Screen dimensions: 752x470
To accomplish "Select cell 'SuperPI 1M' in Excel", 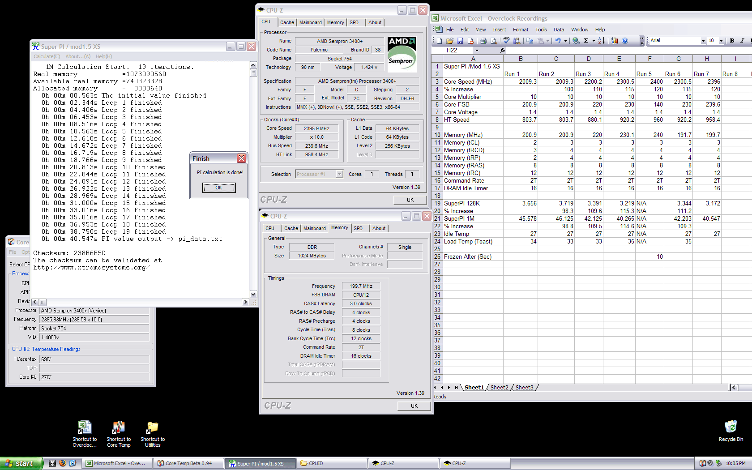I will (473, 218).
